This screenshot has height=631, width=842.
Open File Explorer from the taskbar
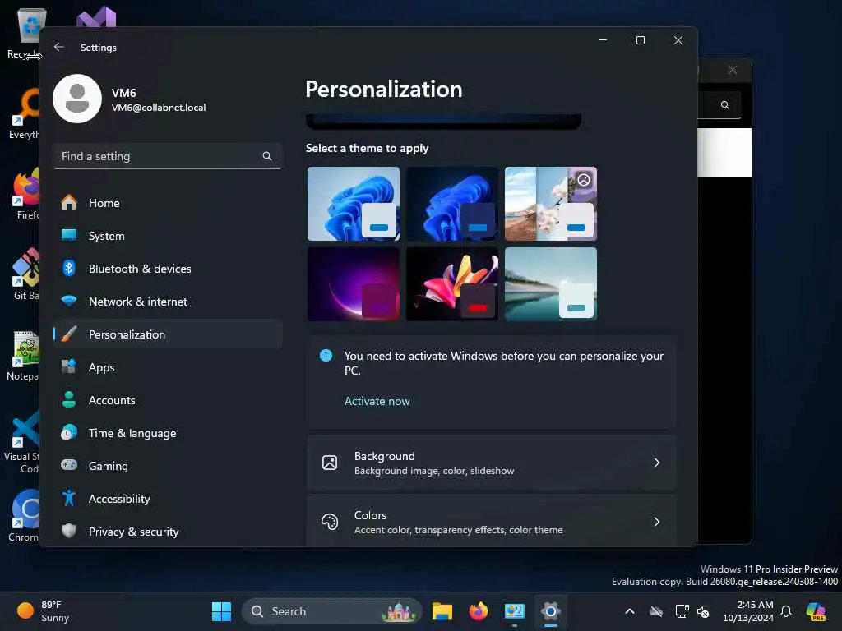(x=442, y=611)
